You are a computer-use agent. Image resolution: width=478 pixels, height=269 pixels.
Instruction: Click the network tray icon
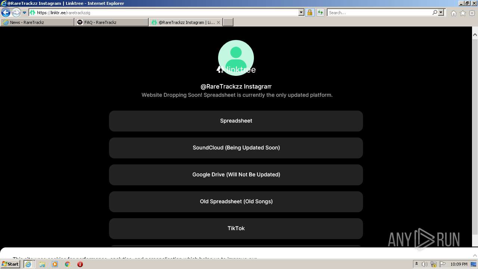tap(434, 264)
